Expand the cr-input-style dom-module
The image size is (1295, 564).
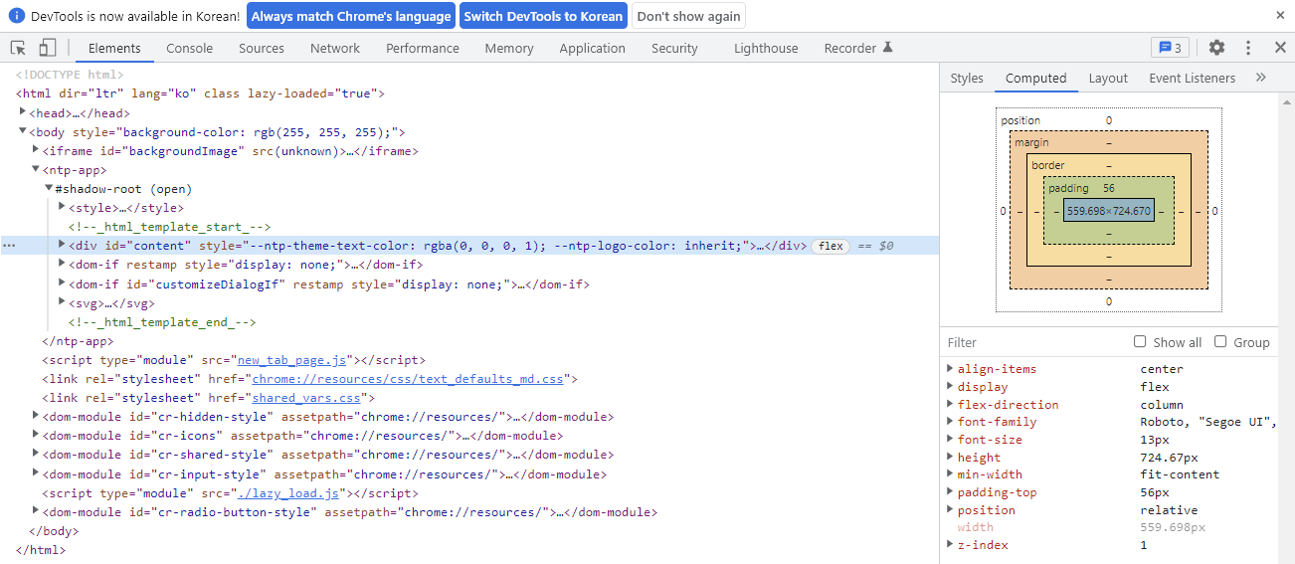(36, 472)
